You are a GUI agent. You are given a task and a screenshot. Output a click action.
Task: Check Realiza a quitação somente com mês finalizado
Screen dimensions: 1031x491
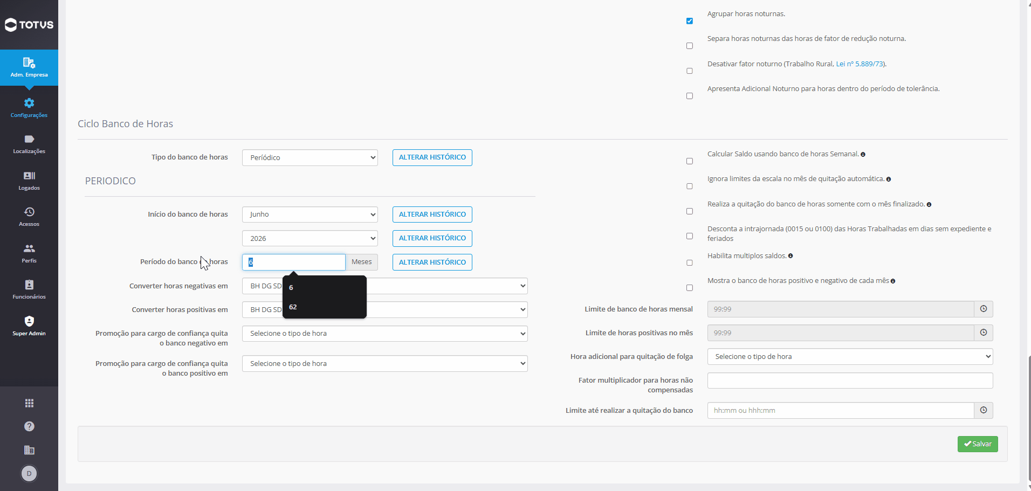pyautogui.click(x=690, y=211)
